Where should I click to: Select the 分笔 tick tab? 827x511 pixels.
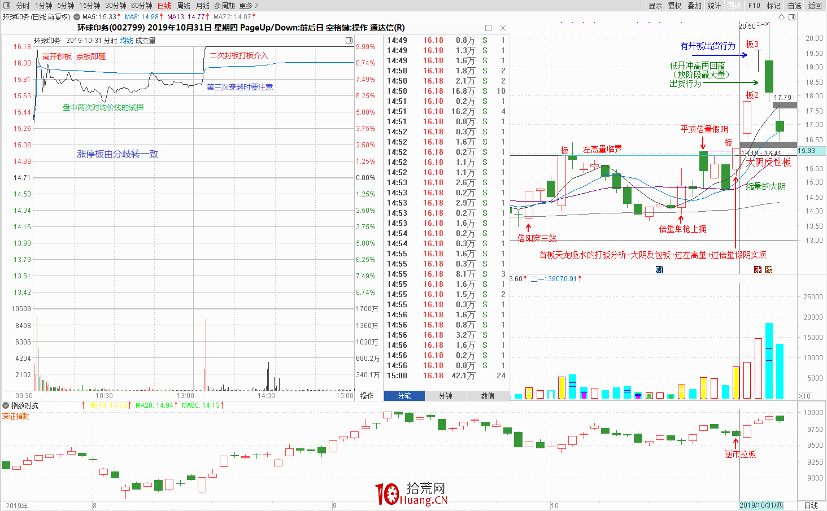coord(404,396)
